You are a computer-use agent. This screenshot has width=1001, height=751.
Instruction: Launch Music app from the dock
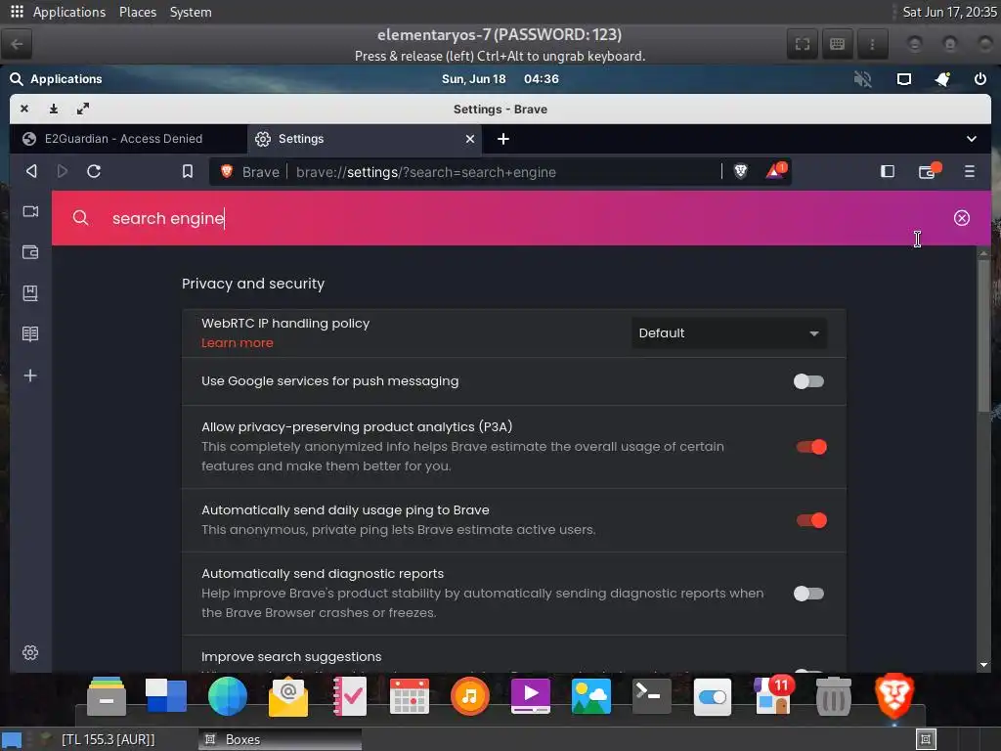coord(470,695)
